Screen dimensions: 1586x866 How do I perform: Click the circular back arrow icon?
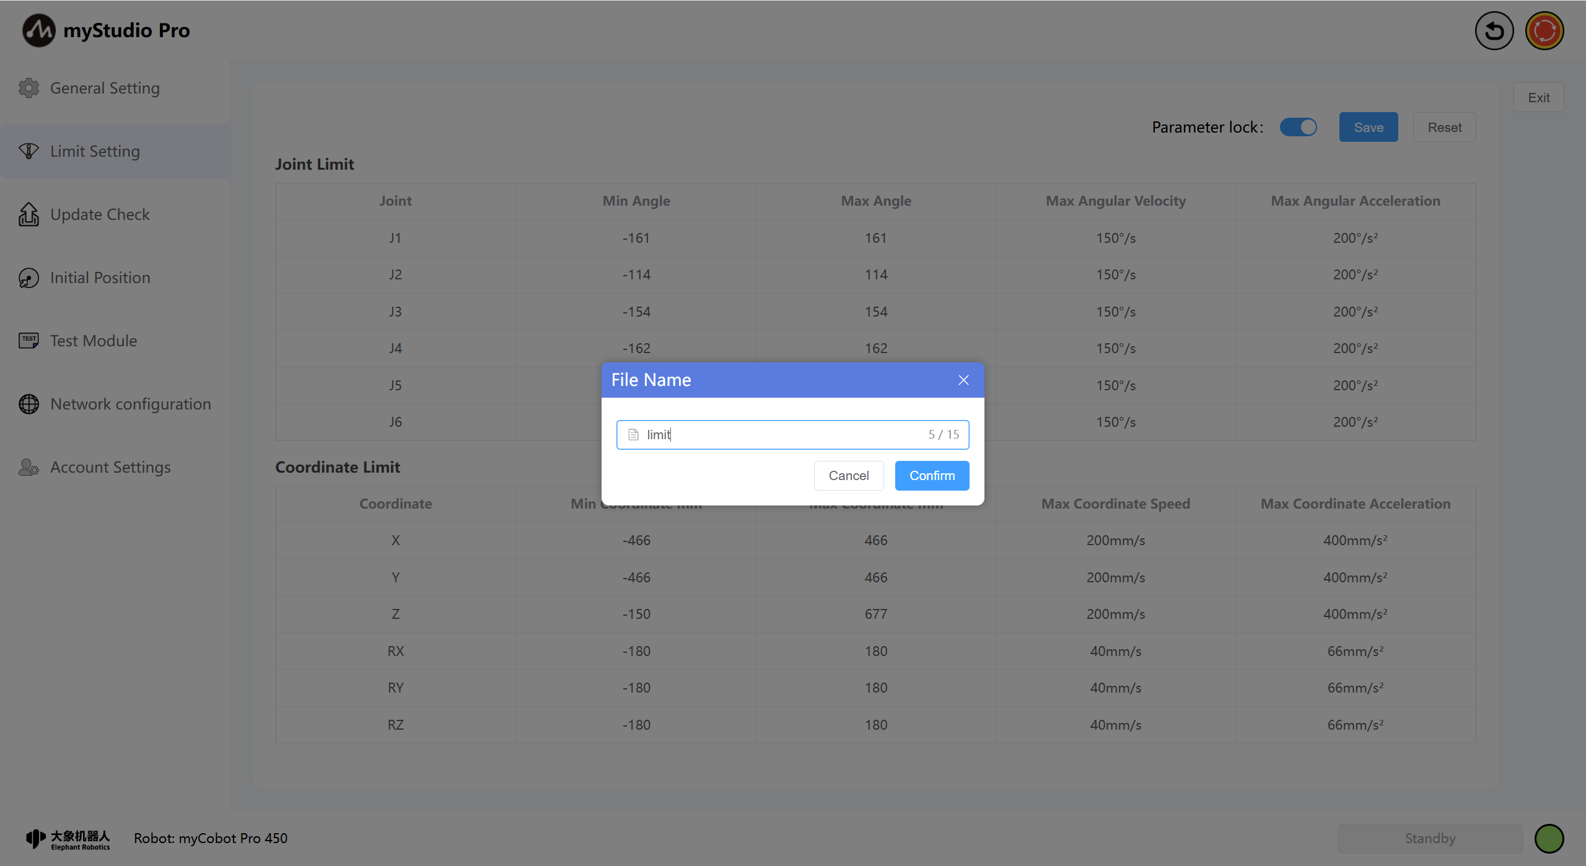click(x=1494, y=31)
